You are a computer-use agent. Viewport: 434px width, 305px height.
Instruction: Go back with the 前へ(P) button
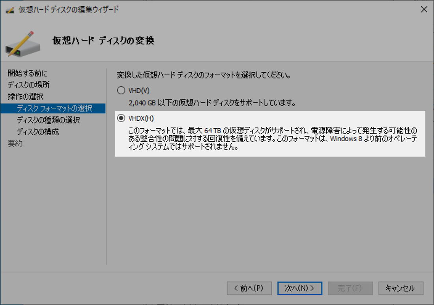(250, 288)
